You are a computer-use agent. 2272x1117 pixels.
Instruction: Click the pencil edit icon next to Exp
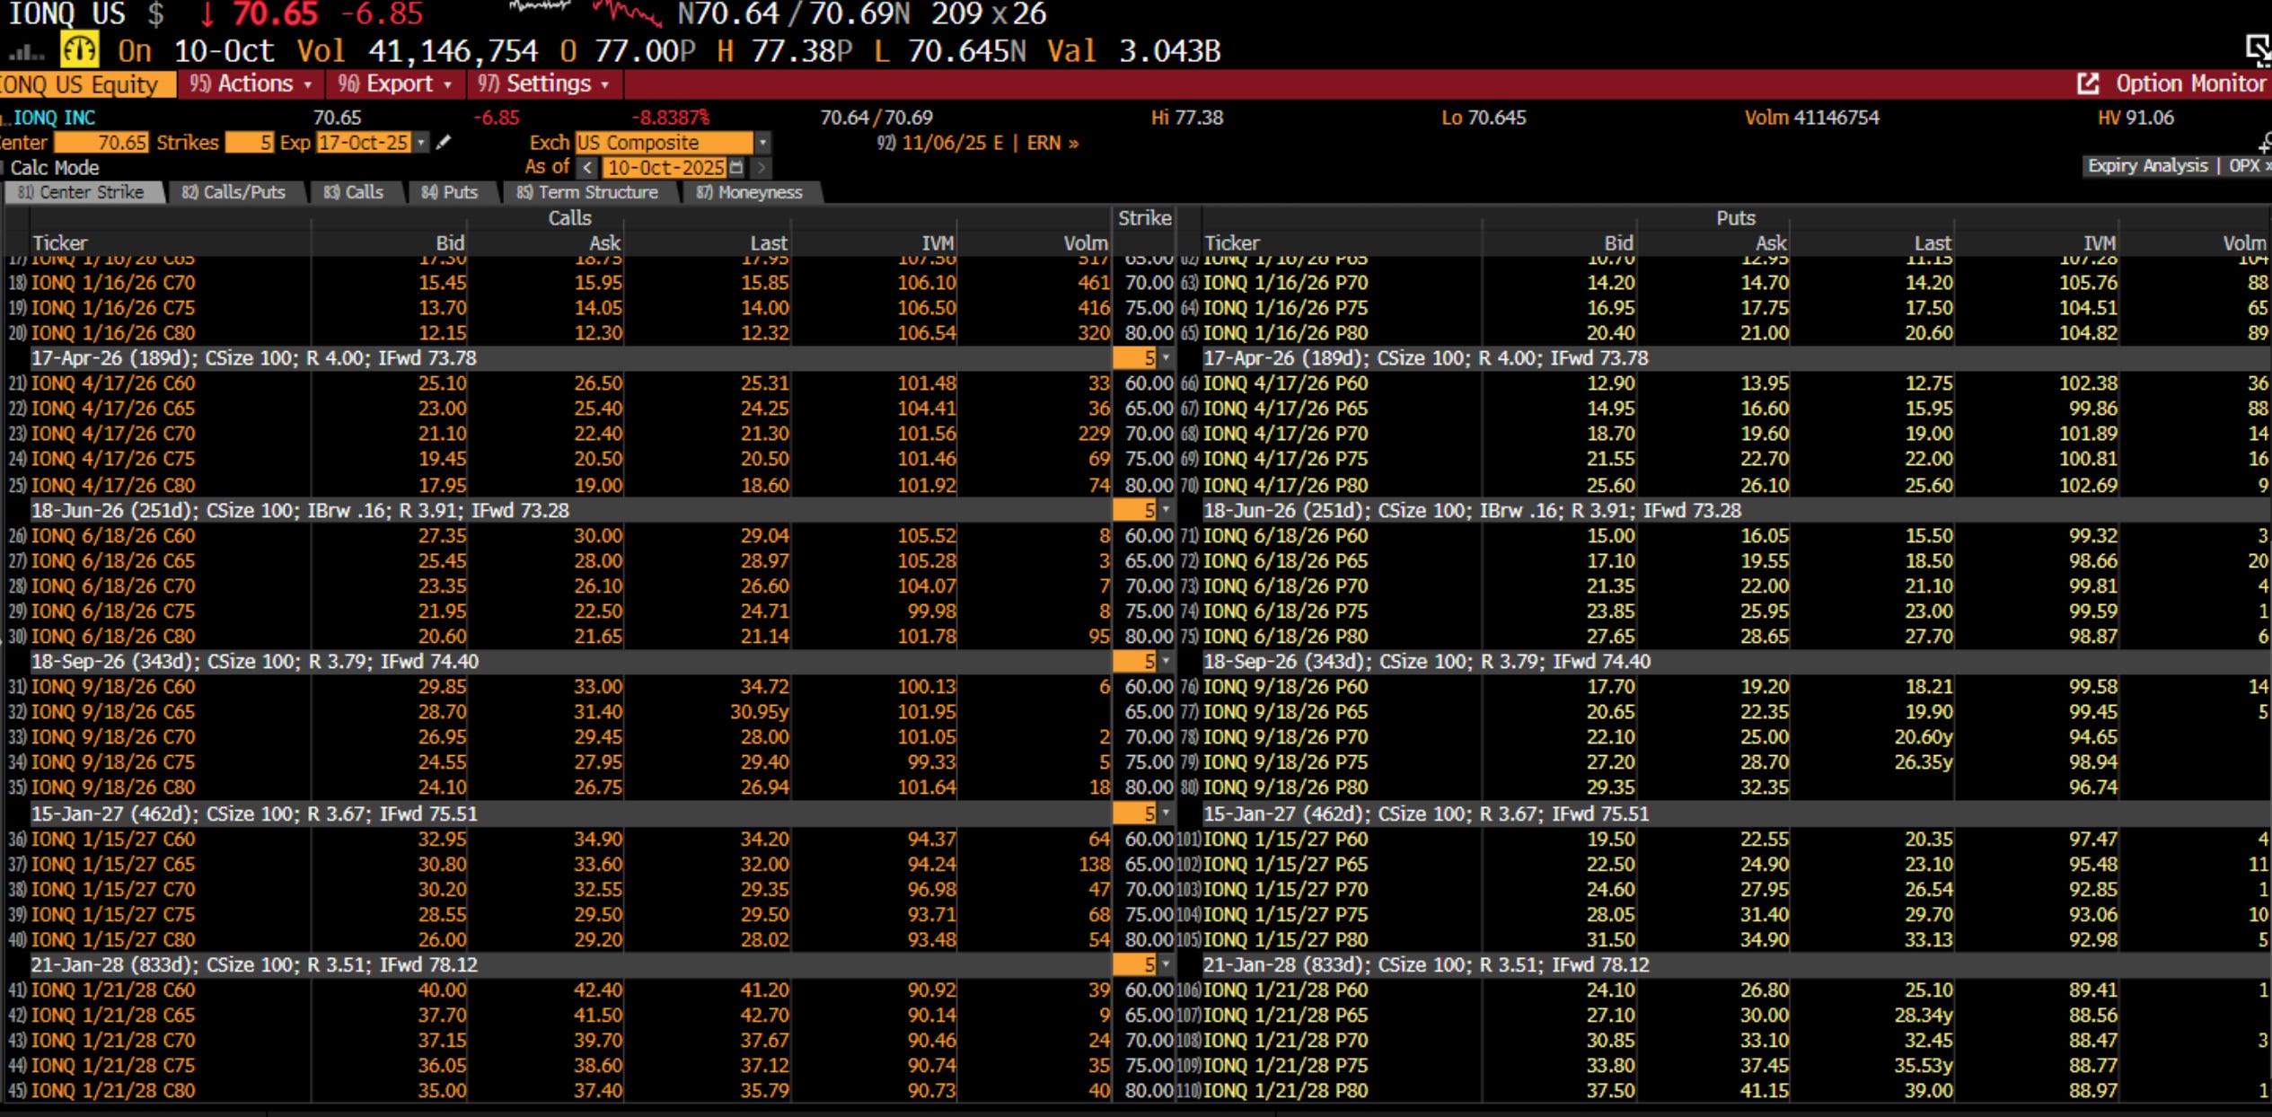[x=443, y=142]
